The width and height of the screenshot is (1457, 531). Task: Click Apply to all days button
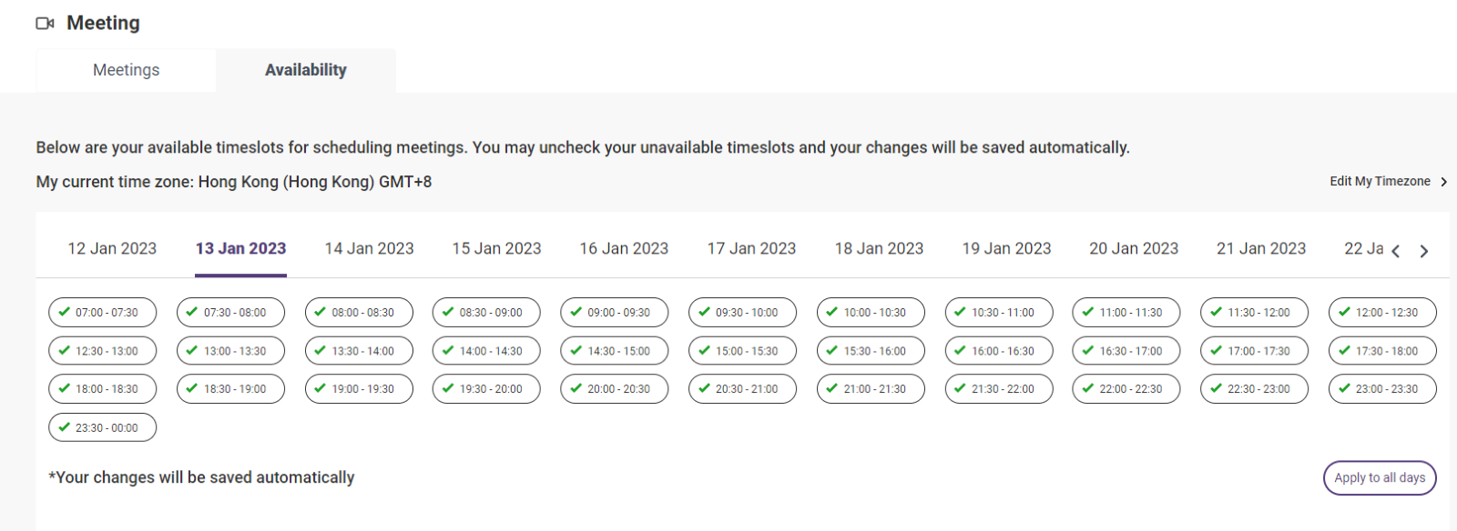click(x=1380, y=478)
